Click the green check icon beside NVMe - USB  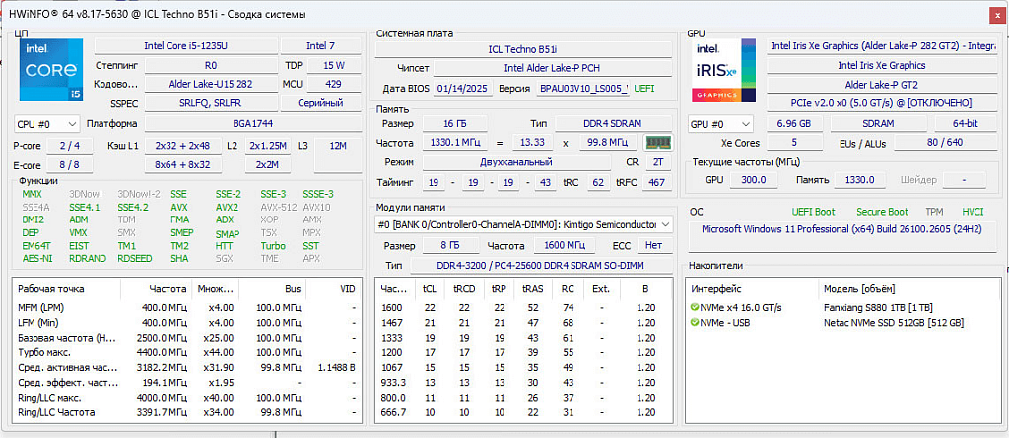click(695, 323)
